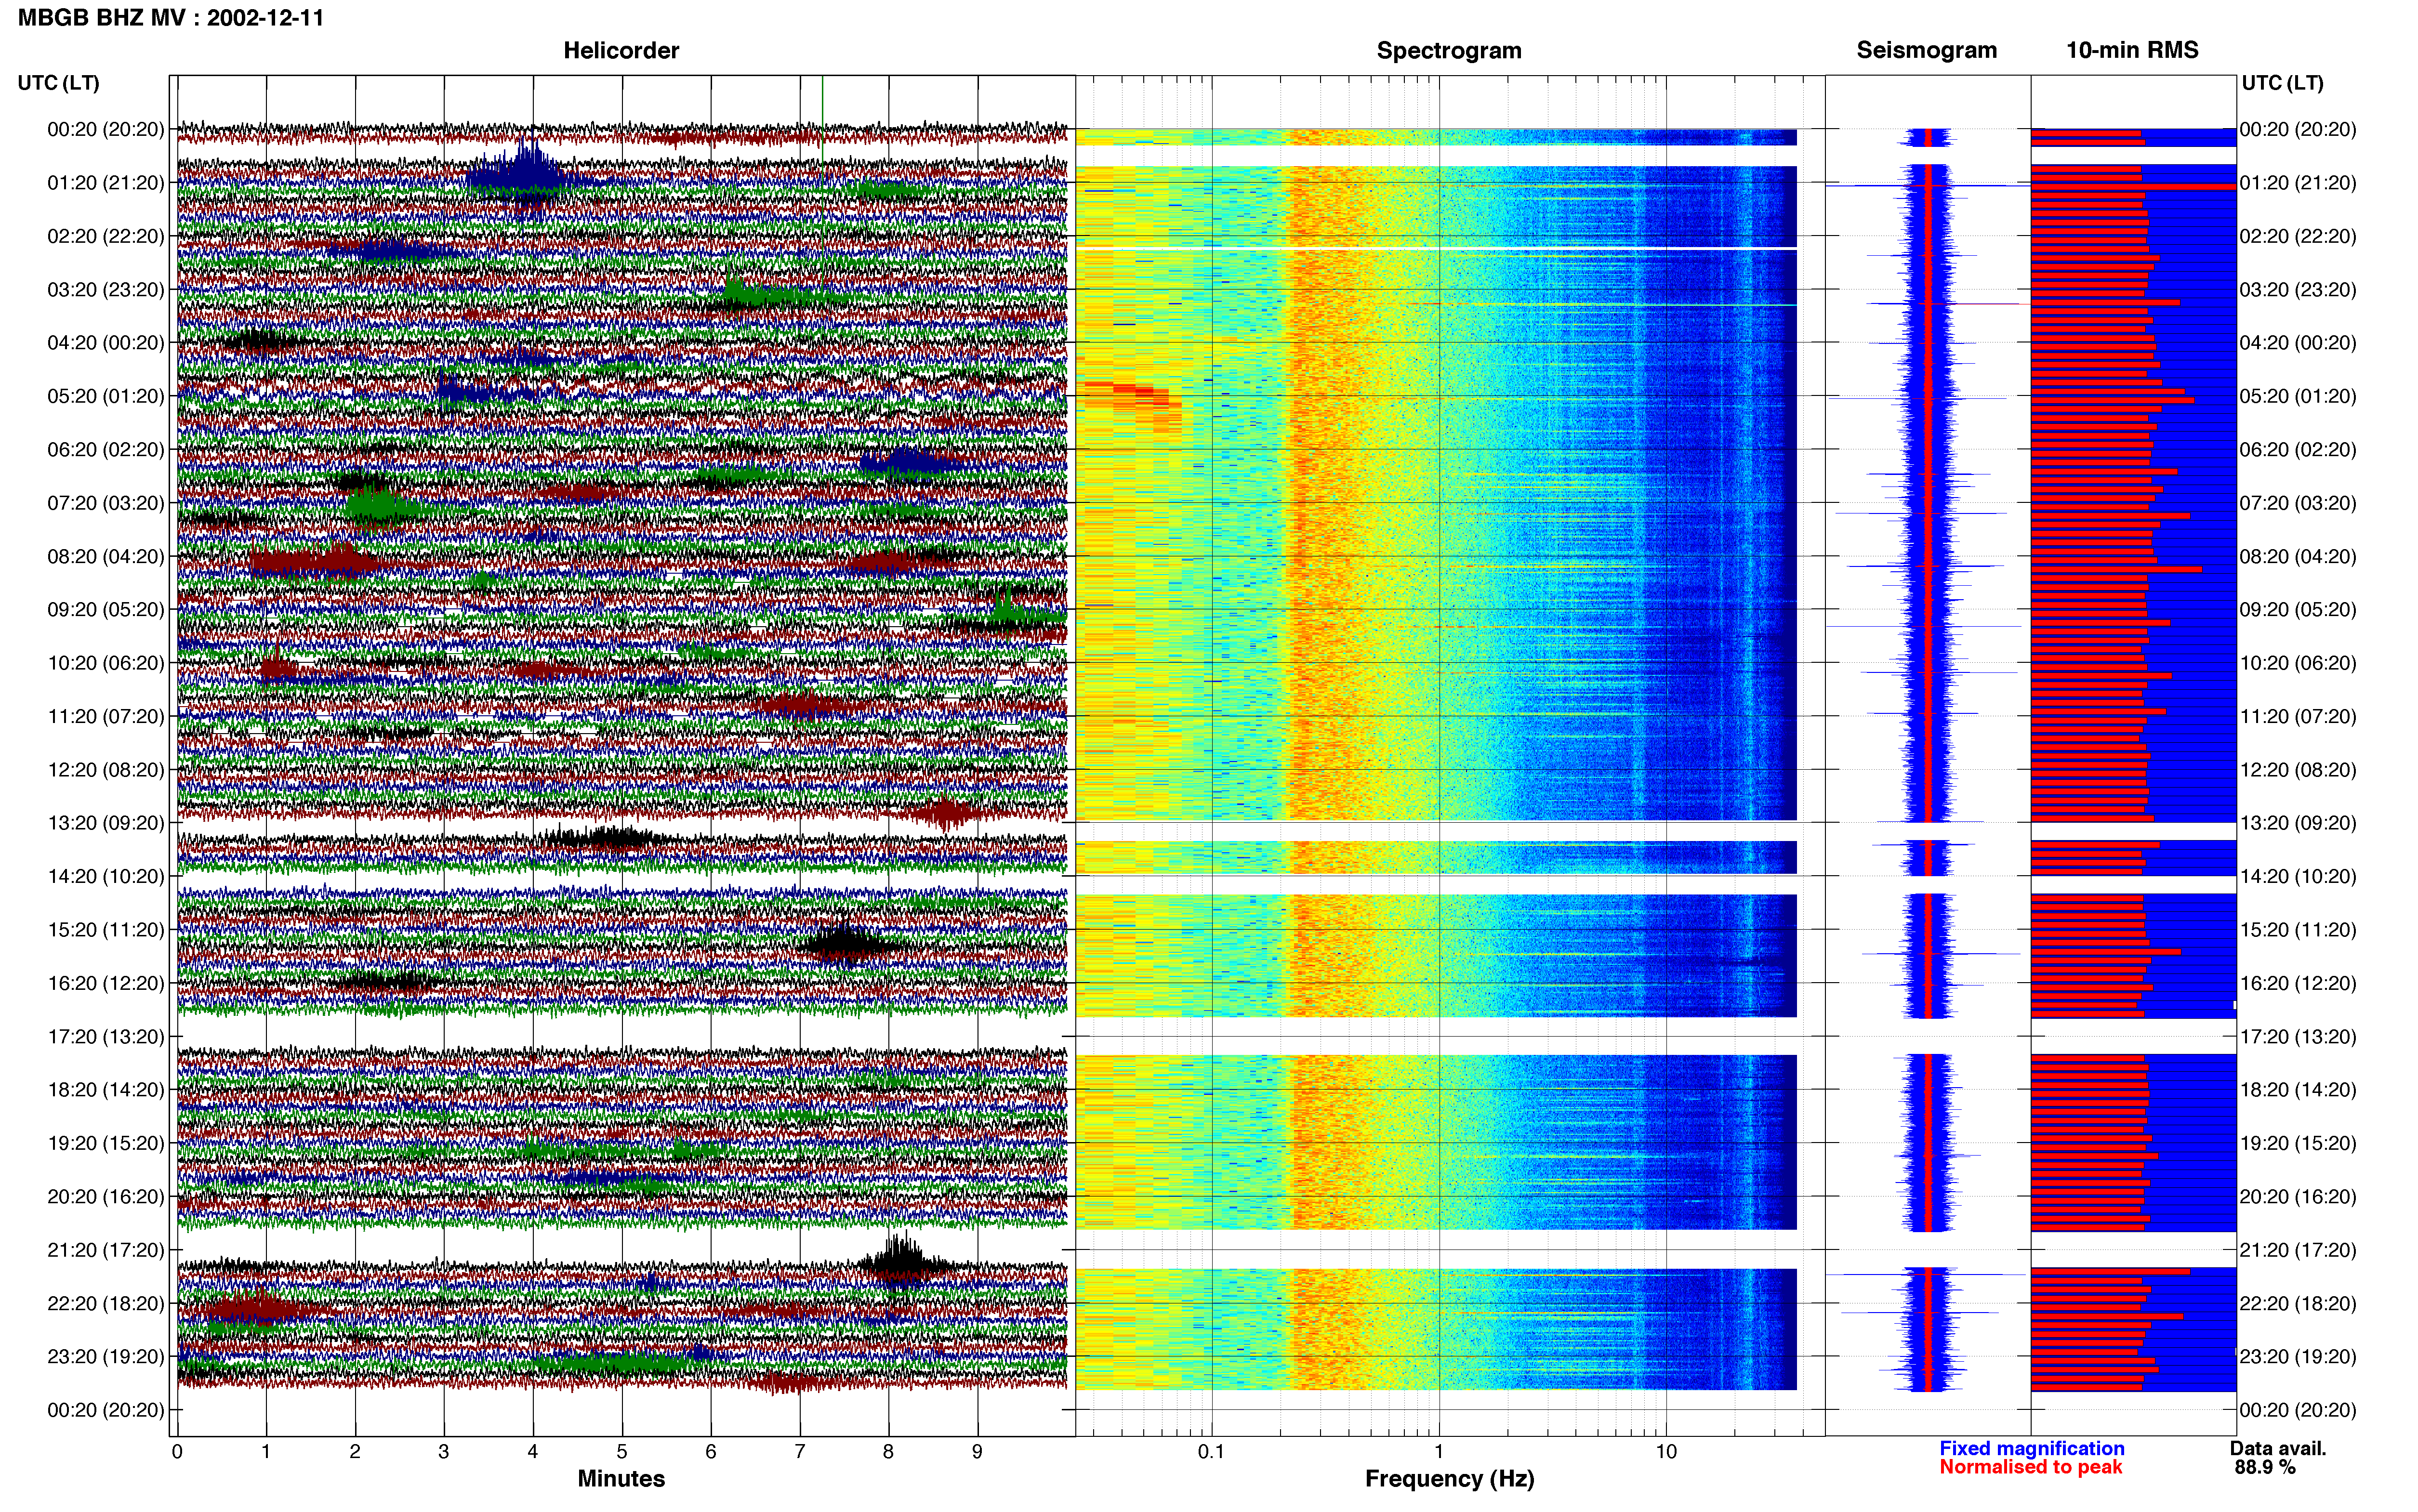The width and height of the screenshot is (2418, 1512).
Task: Click left time label '04:20 (00:20)'
Action: (106, 343)
